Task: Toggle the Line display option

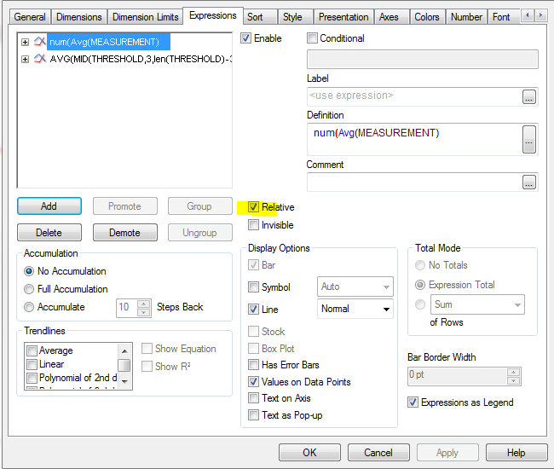Action: [253, 310]
